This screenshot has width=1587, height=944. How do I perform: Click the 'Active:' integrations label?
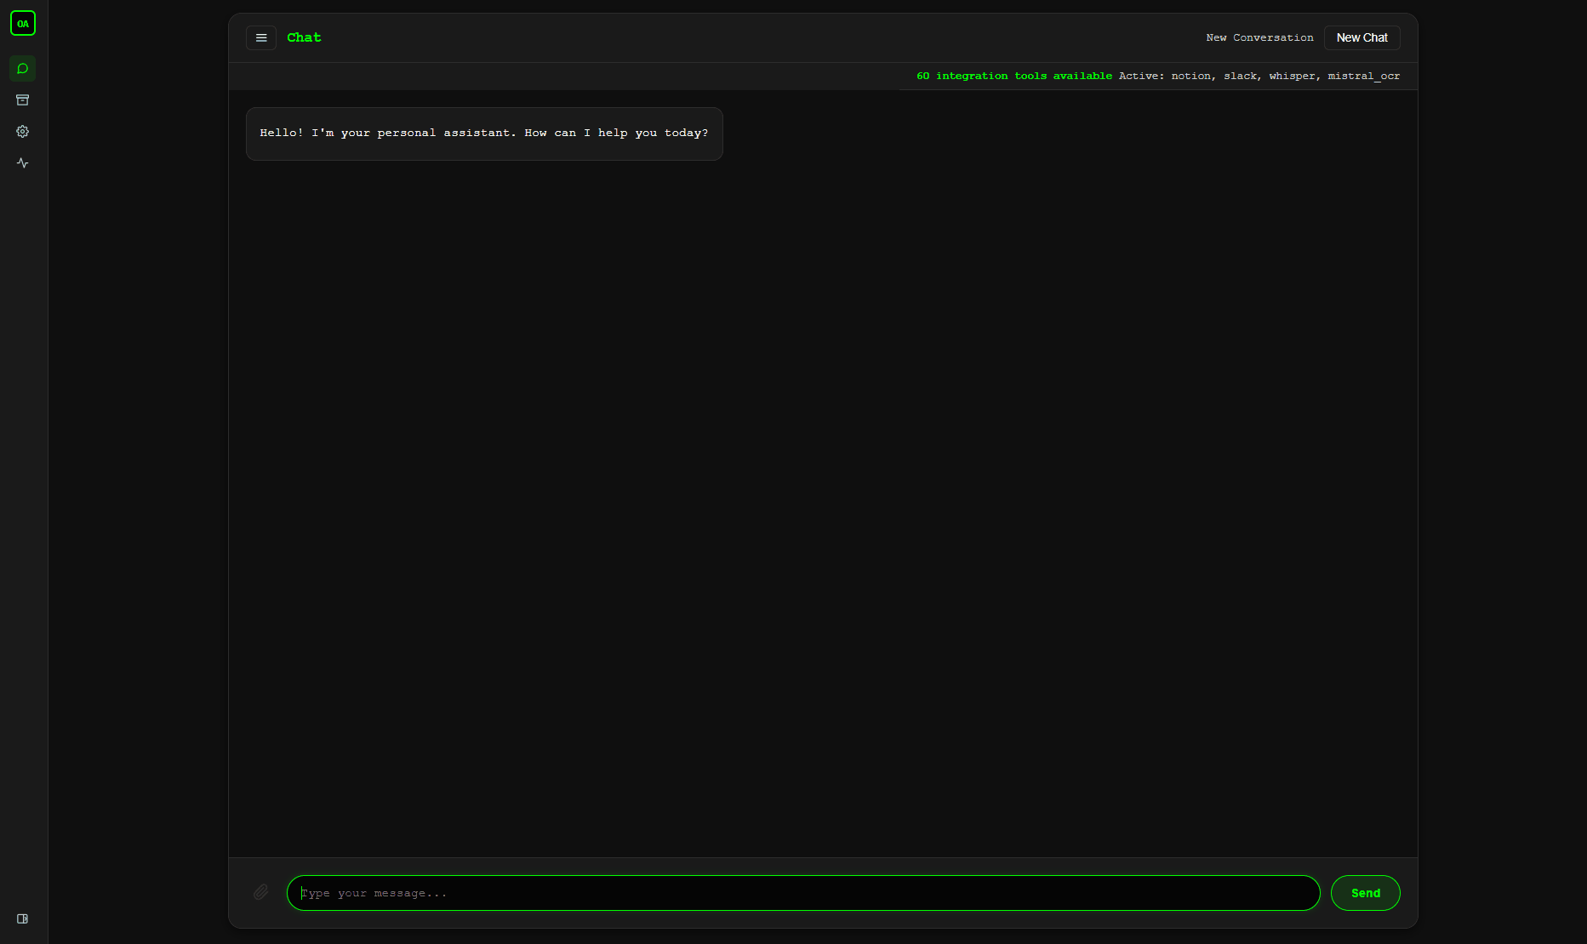[1141, 76]
